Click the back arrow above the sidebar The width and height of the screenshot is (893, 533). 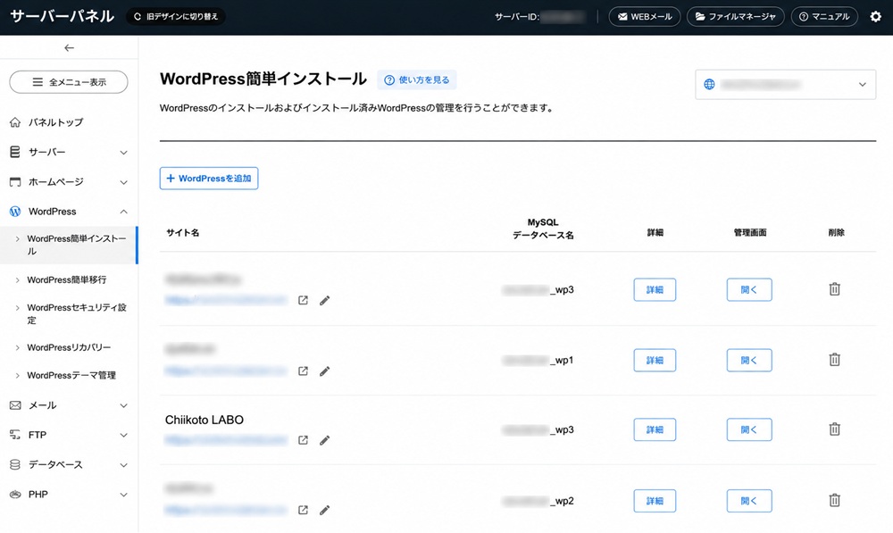tap(69, 48)
